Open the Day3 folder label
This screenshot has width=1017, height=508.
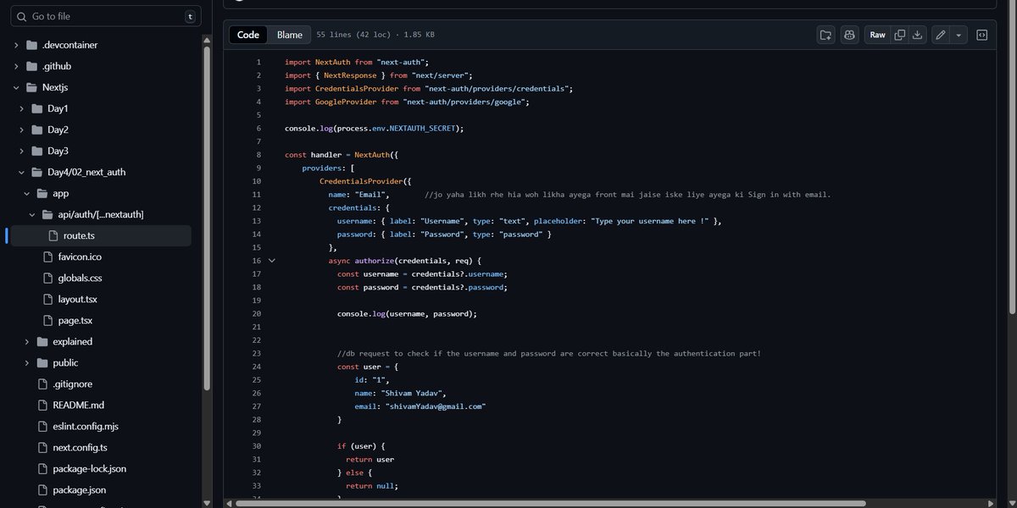[58, 151]
